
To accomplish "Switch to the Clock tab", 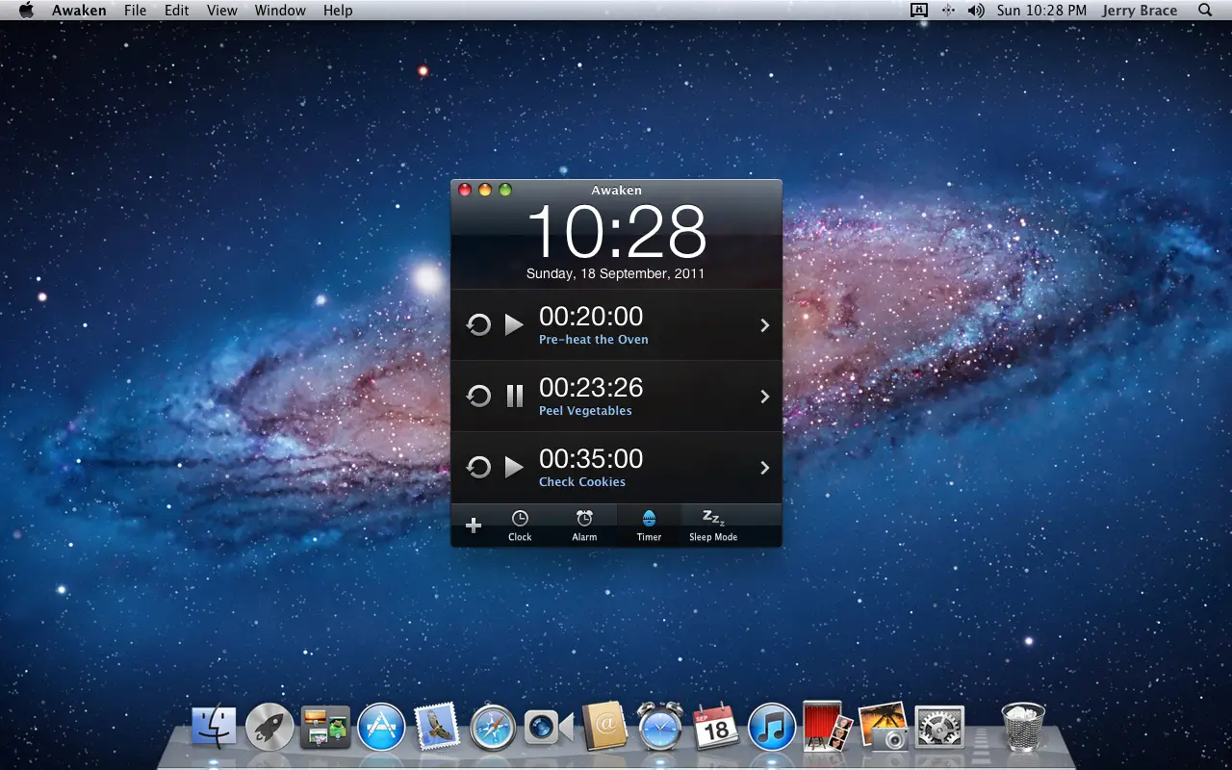I will point(520,526).
